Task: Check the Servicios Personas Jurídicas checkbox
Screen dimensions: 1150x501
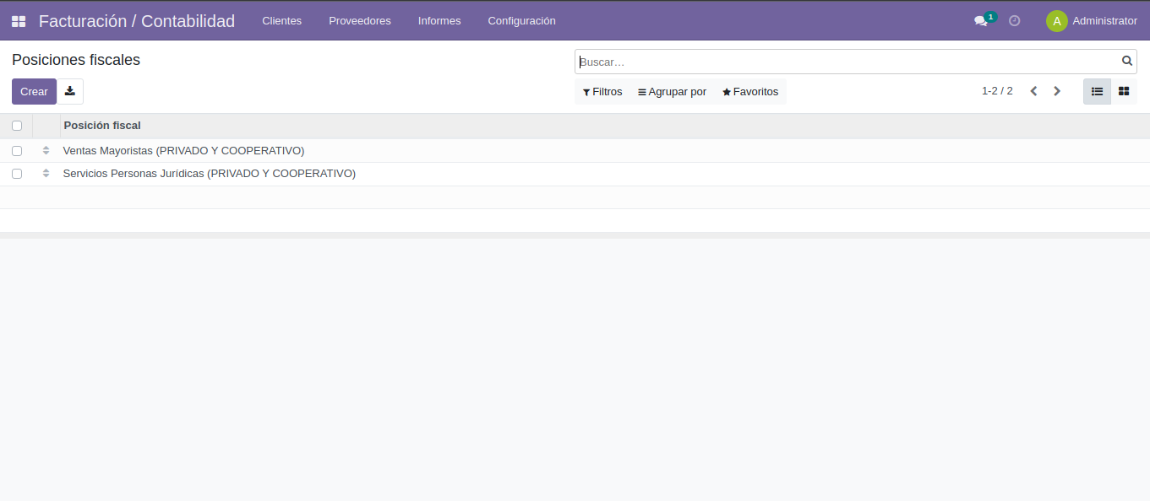Action: pos(17,174)
